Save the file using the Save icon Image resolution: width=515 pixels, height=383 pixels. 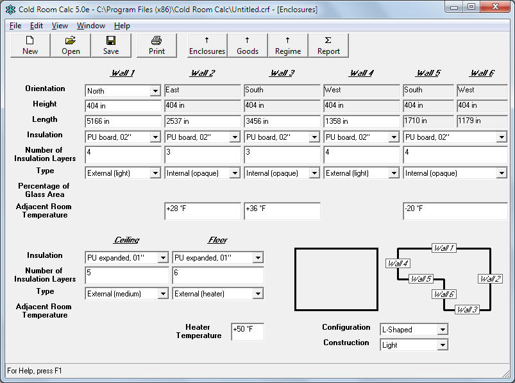[x=110, y=45]
